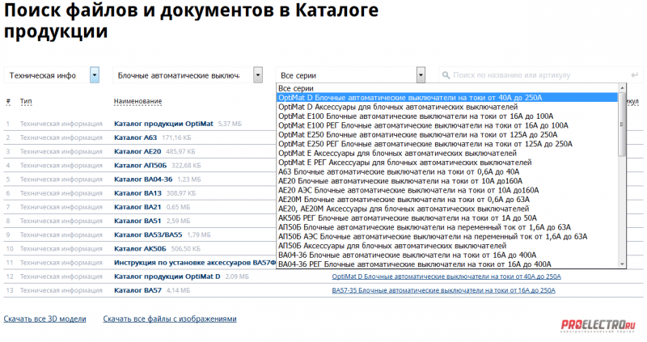
Task: Select OptiMat D Блочные автоматические выключатели option
Action: tap(447, 98)
